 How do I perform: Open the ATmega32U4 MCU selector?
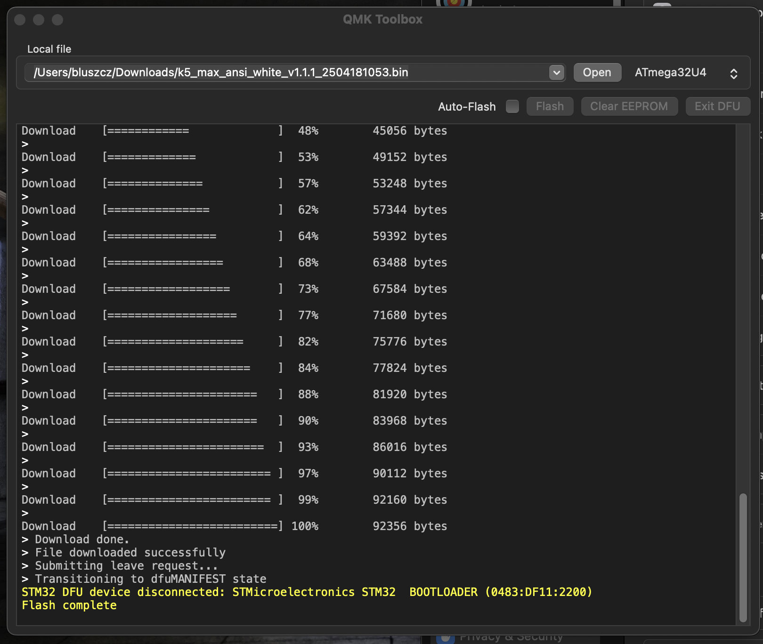pyautogui.click(x=671, y=72)
